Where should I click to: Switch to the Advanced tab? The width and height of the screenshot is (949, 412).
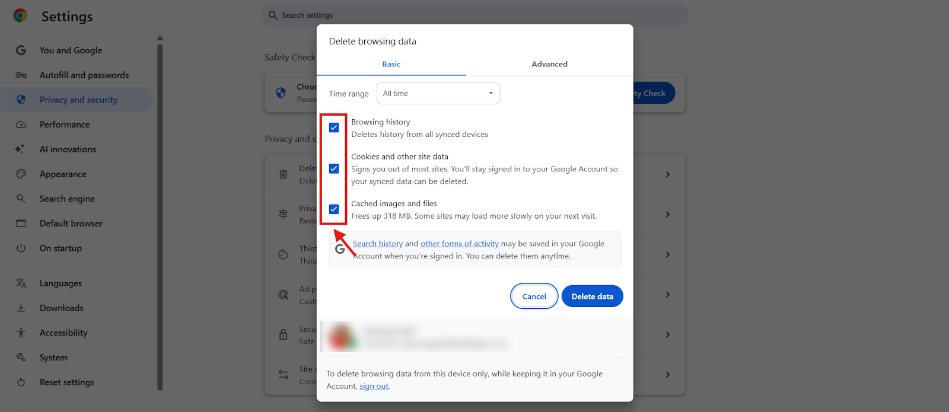tap(550, 64)
